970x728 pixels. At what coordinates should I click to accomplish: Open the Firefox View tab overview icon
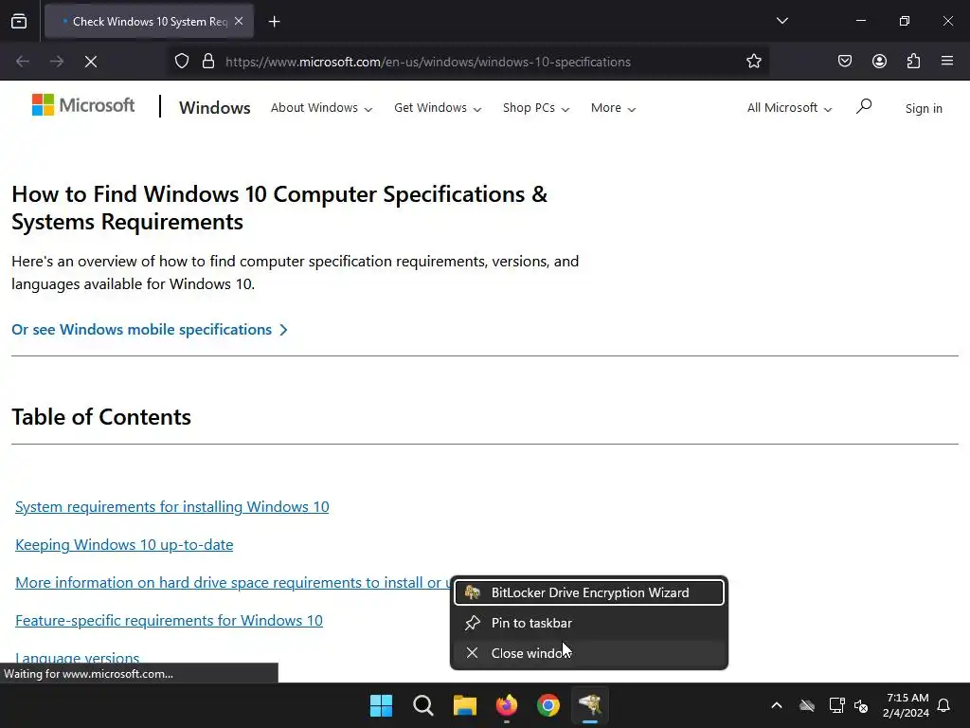pyautogui.click(x=19, y=21)
